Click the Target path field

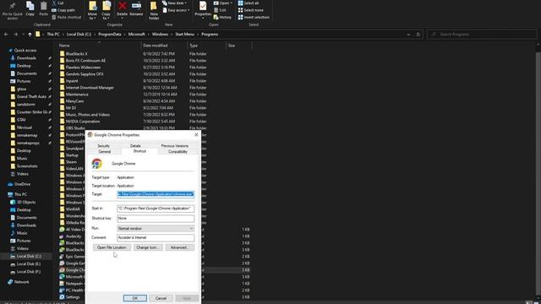(156, 194)
